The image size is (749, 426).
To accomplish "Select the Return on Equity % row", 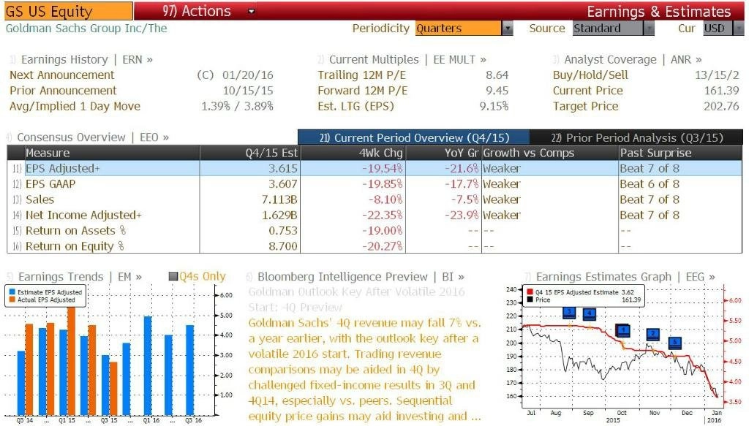I will (x=374, y=246).
